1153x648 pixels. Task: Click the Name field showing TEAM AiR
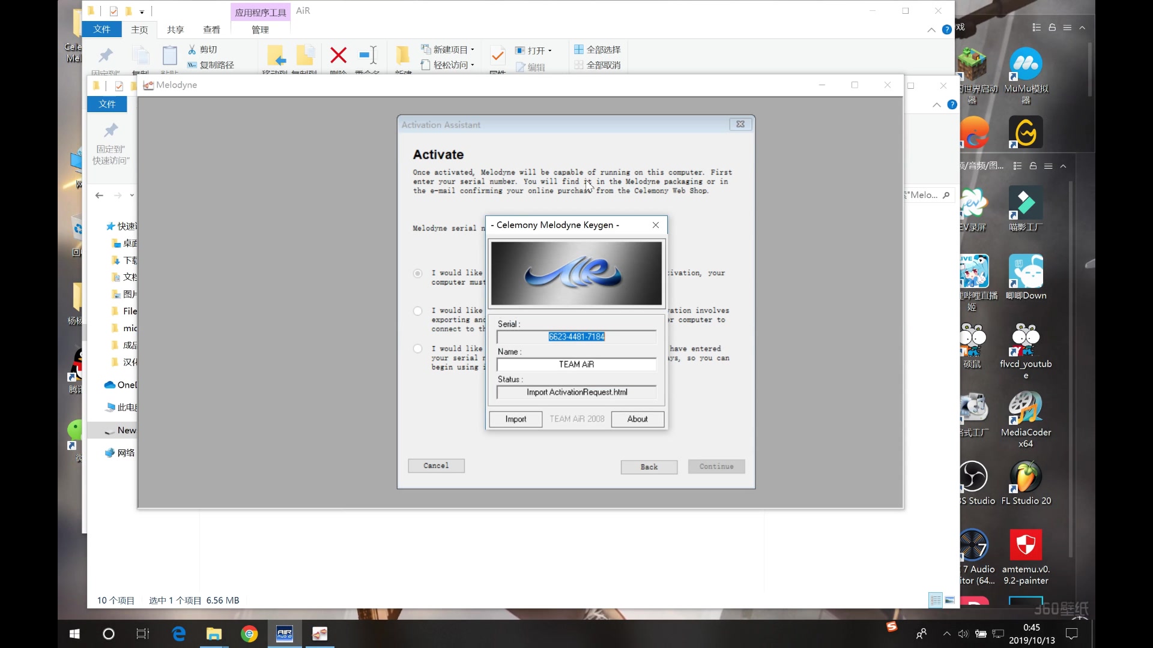(576, 364)
